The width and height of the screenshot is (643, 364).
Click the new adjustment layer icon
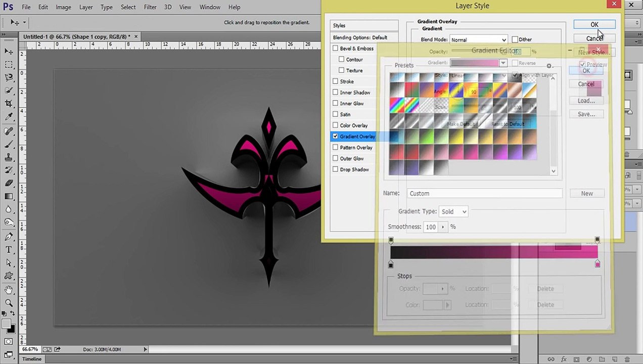click(x=590, y=359)
